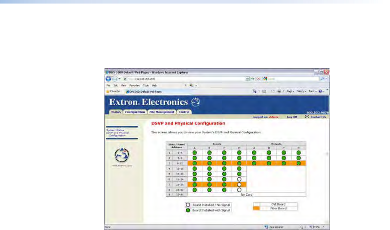This screenshot has height=230, width=390.
Task: Click slot 6 Input D no-signal circle
Action: tap(239, 179)
